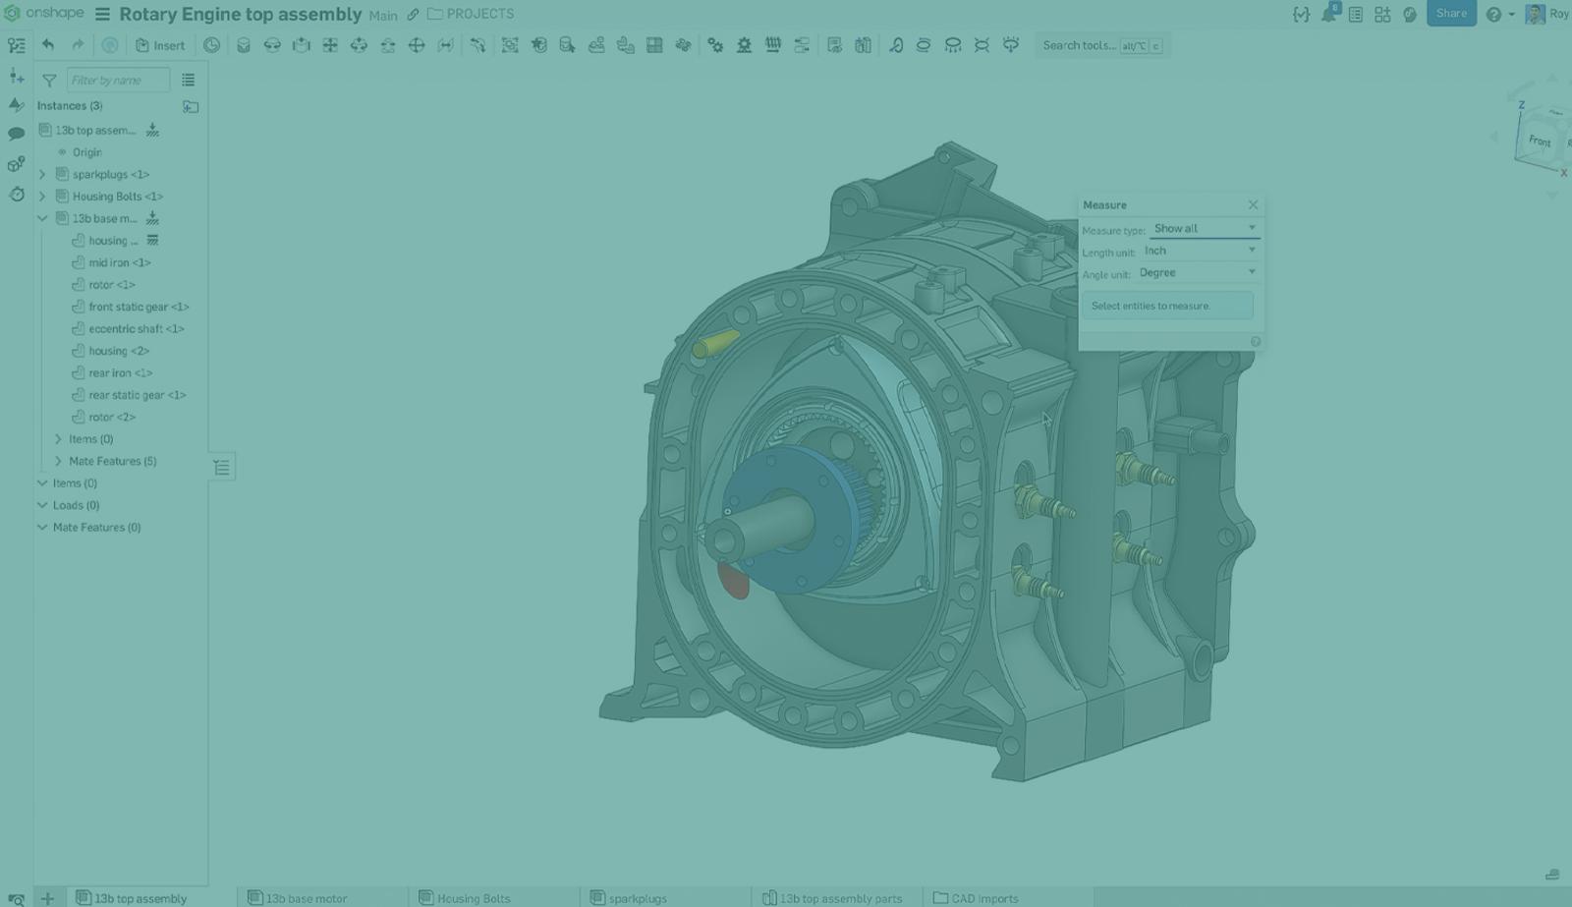Toggle the list view icon beside filter
1572x907 pixels.
click(188, 81)
